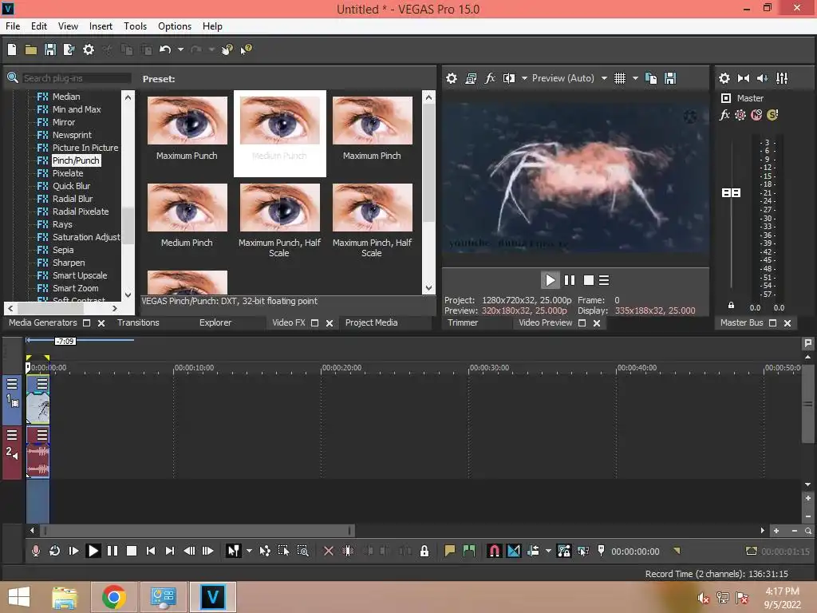Open project properties gear in main toolbar
The image size is (817, 613).
click(89, 49)
